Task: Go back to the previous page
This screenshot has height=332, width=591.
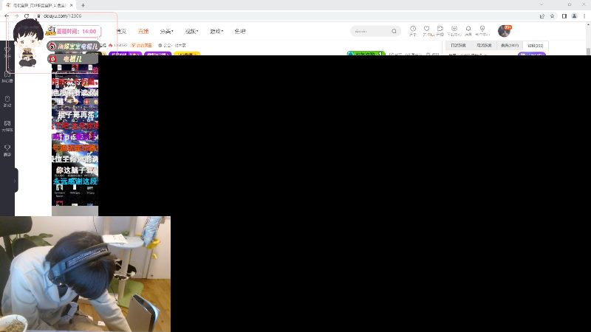Action: 7,15
